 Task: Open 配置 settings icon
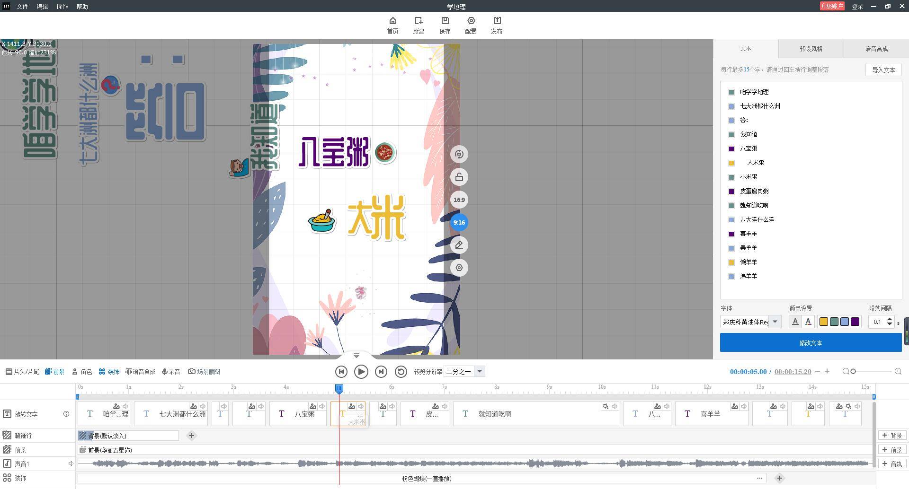pyautogui.click(x=471, y=26)
